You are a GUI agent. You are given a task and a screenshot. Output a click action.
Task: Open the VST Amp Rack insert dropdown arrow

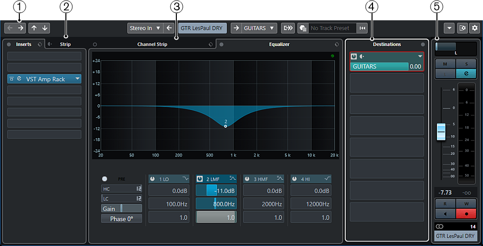77,79
